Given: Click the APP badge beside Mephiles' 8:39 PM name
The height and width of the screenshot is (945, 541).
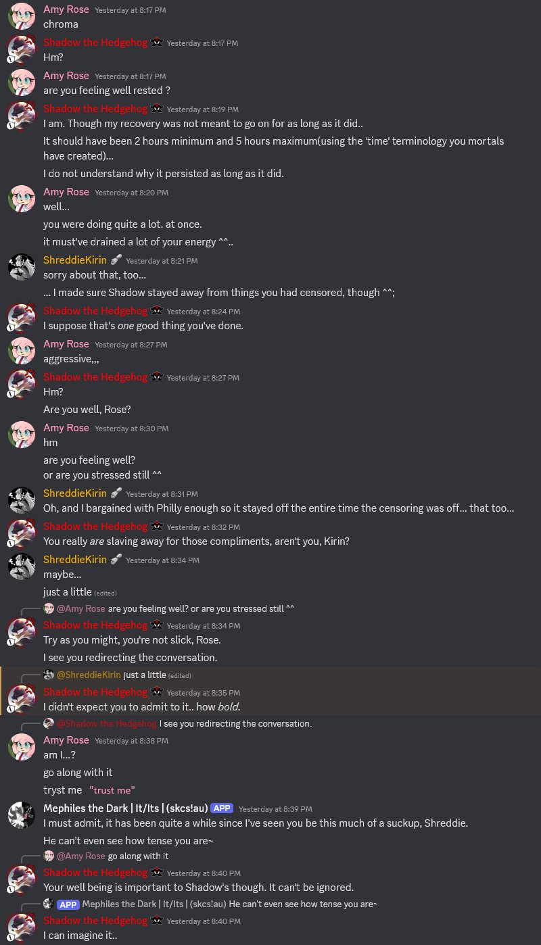Looking at the screenshot, I should click(x=221, y=808).
